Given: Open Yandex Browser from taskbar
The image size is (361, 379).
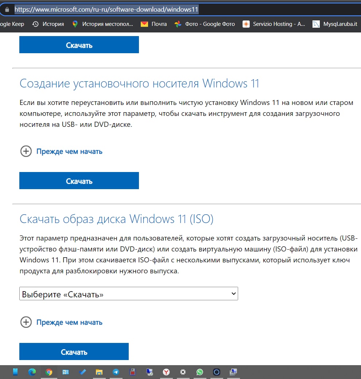Looking at the screenshot, I should click(166, 372).
